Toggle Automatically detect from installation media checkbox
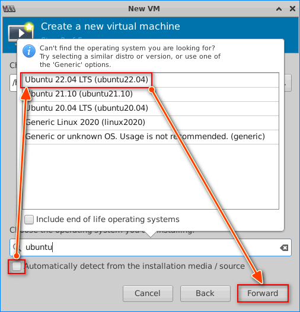This screenshot has height=312, width=300. coord(17,266)
